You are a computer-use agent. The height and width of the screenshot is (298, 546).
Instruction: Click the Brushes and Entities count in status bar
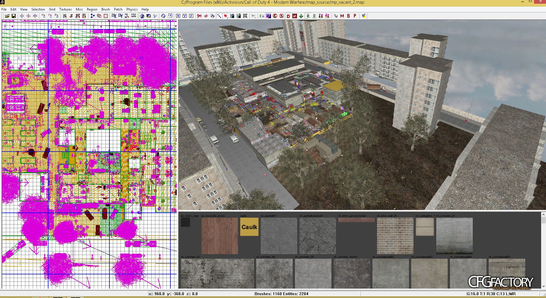coord(282,294)
